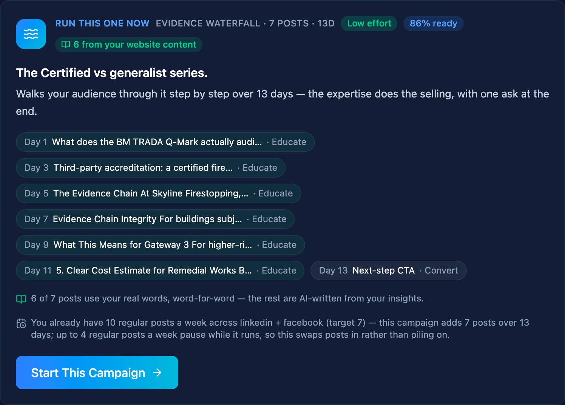Open the Day 3 Third-party accreditation post
The width and height of the screenshot is (565, 405).
click(151, 168)
